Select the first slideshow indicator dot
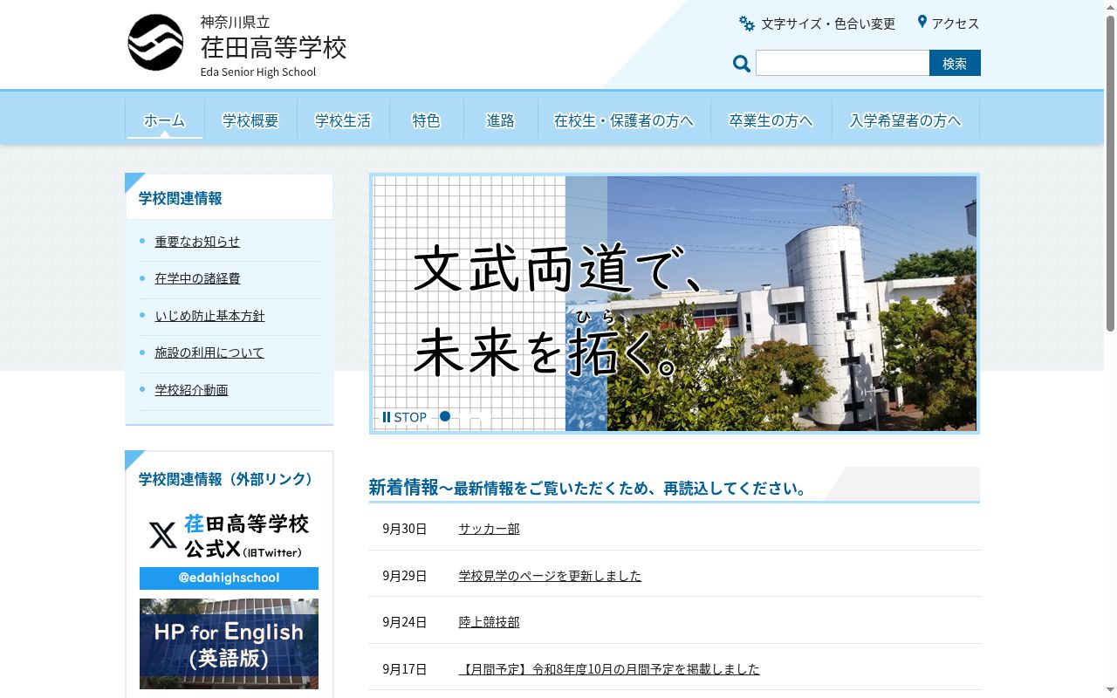1117x698 pixels. tap(445, 416)
